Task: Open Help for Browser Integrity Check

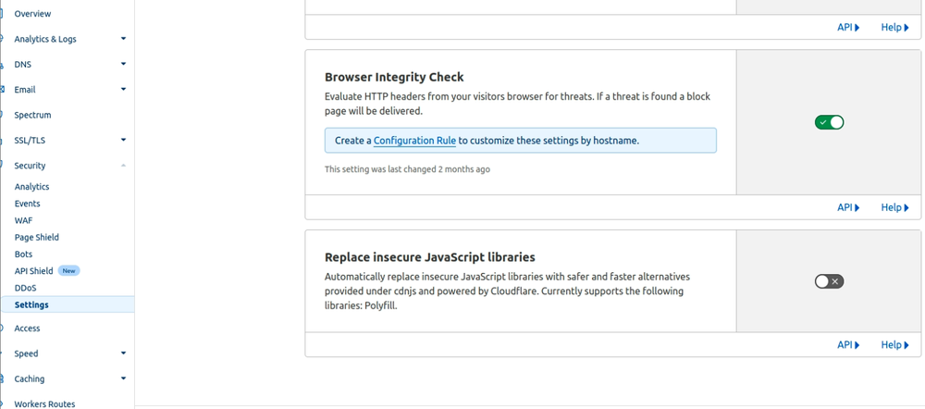Action: click(x=894, y=207)
